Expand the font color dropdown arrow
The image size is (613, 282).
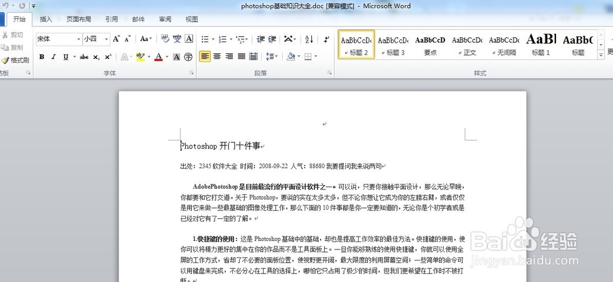pyautogui.click(x=167, y=57)
